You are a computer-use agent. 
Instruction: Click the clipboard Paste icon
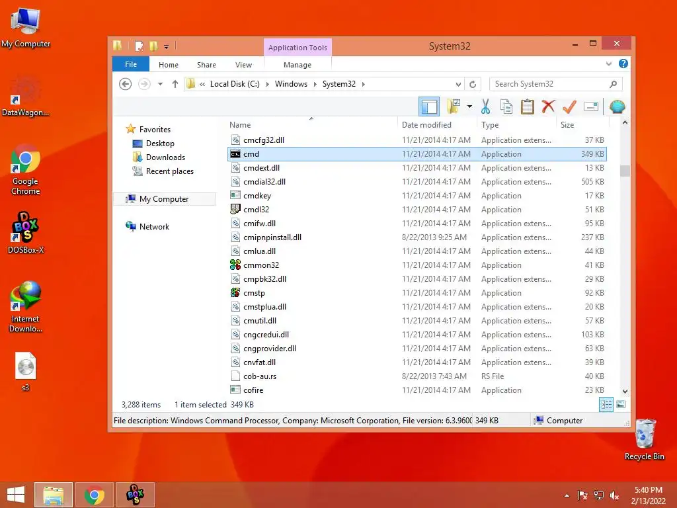[x=527, y=106]
